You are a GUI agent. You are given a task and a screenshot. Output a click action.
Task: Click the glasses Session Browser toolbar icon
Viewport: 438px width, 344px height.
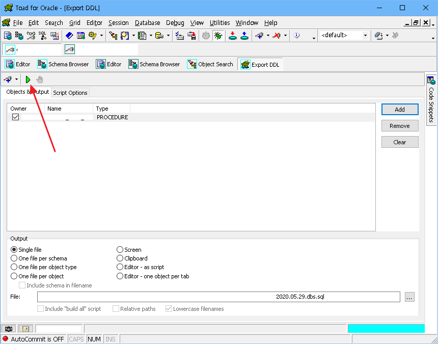(31, 36)
